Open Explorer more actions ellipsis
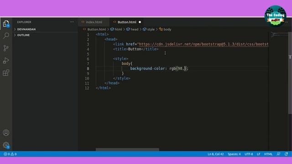The height and width of the screenshot is (164, 292). coord(72,22)
